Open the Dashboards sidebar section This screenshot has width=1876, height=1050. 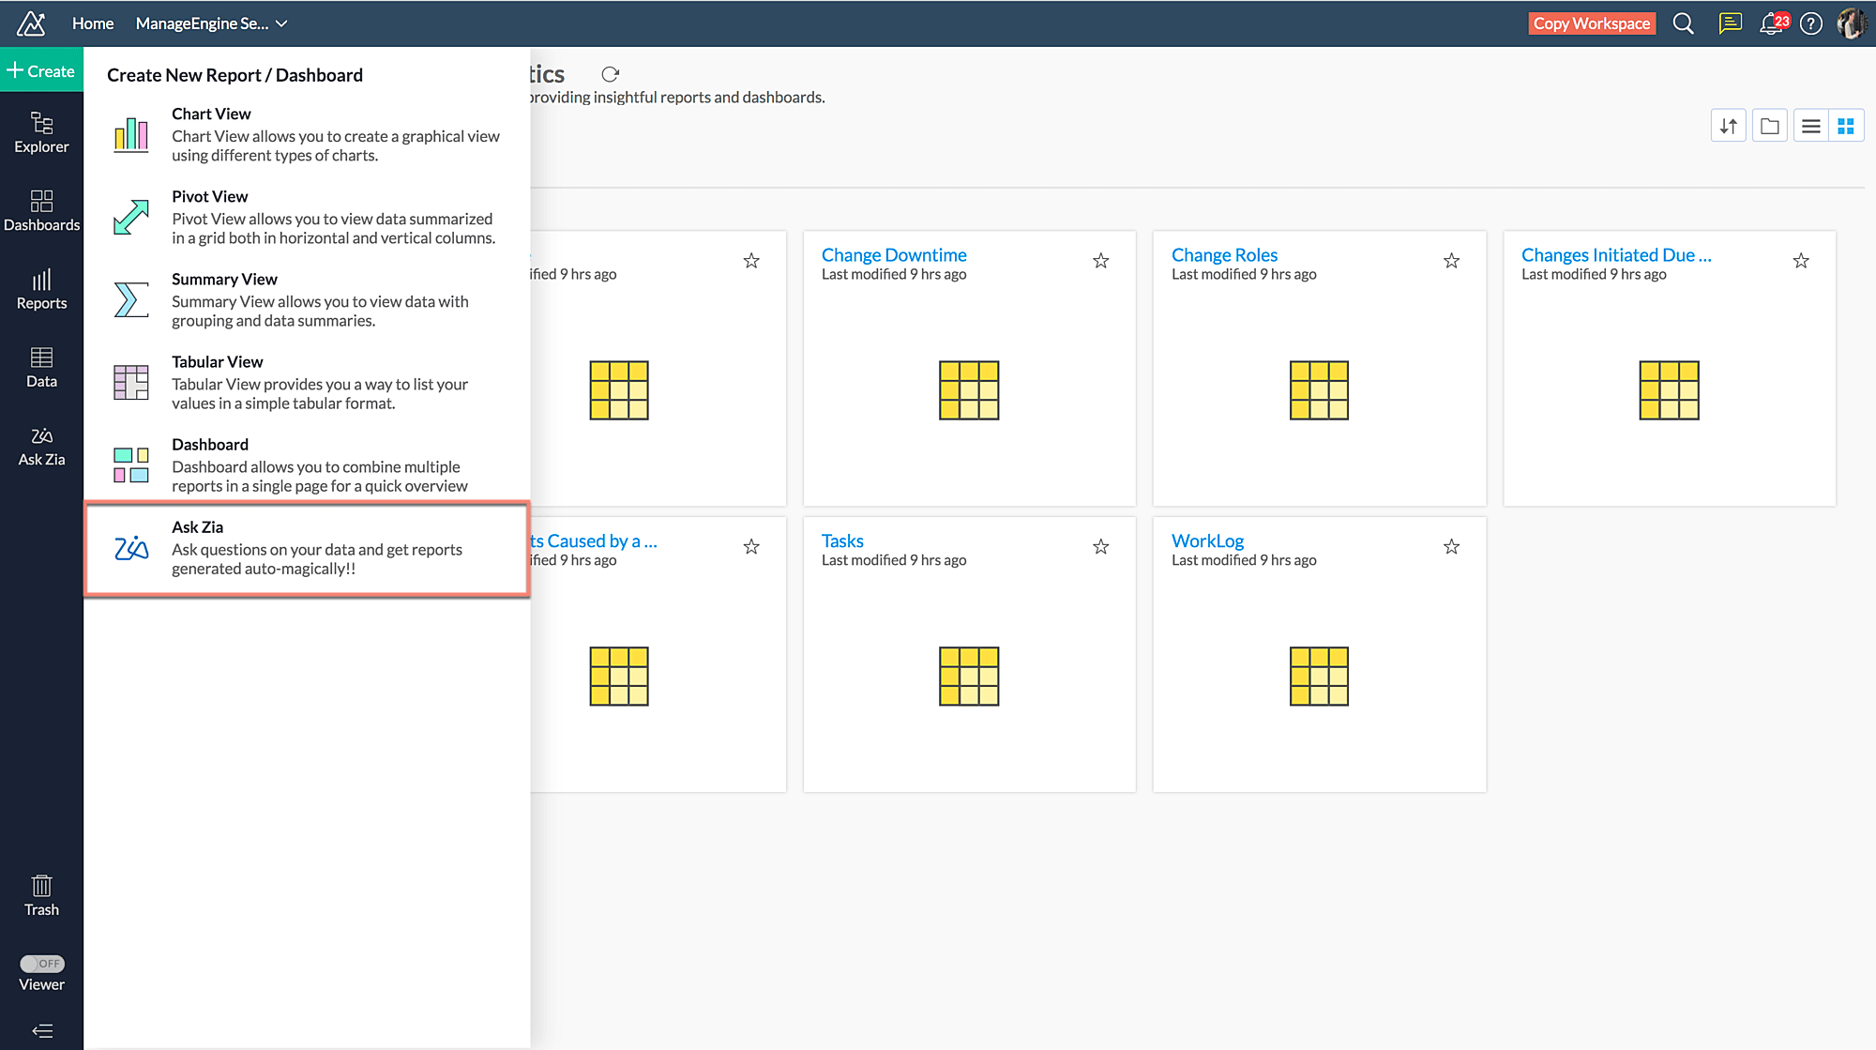tap(41, 210)
